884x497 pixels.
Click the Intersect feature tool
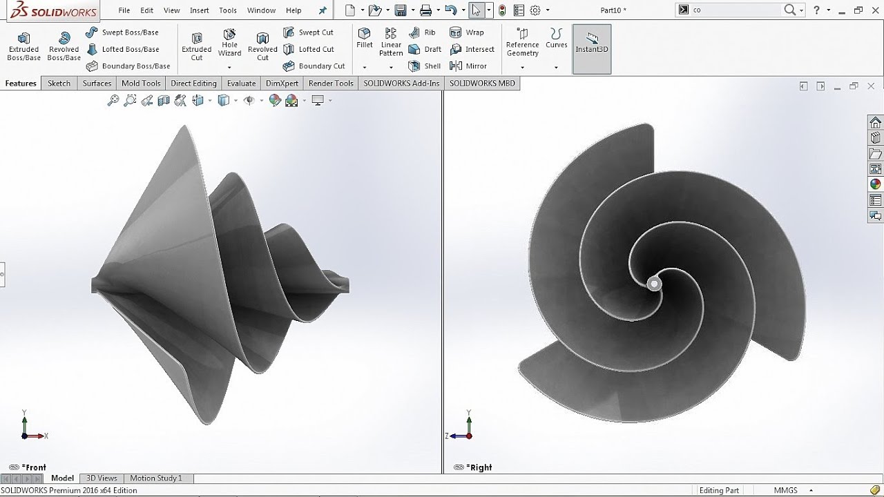[472, 49]
